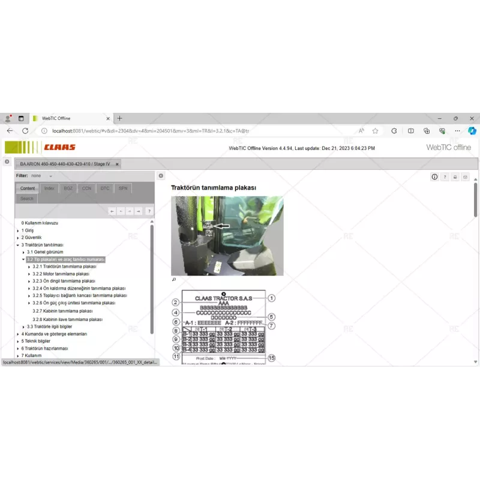
Task: Zoom the tractor image with the magnifier icon
Action: point(174,279)
